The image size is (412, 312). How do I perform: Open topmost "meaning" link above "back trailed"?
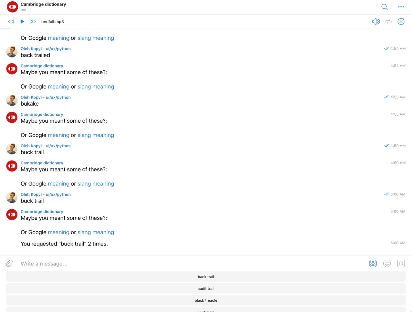click(x=58, y=38)
